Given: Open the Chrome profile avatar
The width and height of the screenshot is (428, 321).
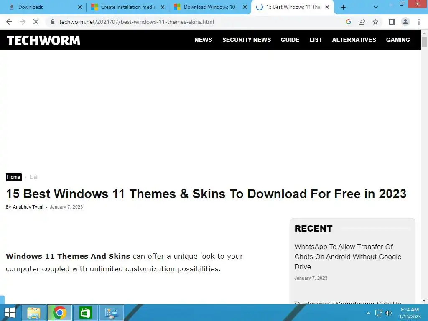Looking at the screenshot, I should 405,22.
